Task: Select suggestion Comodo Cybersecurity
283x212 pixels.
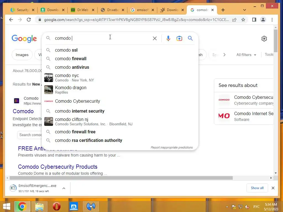Action: point(120,101)
